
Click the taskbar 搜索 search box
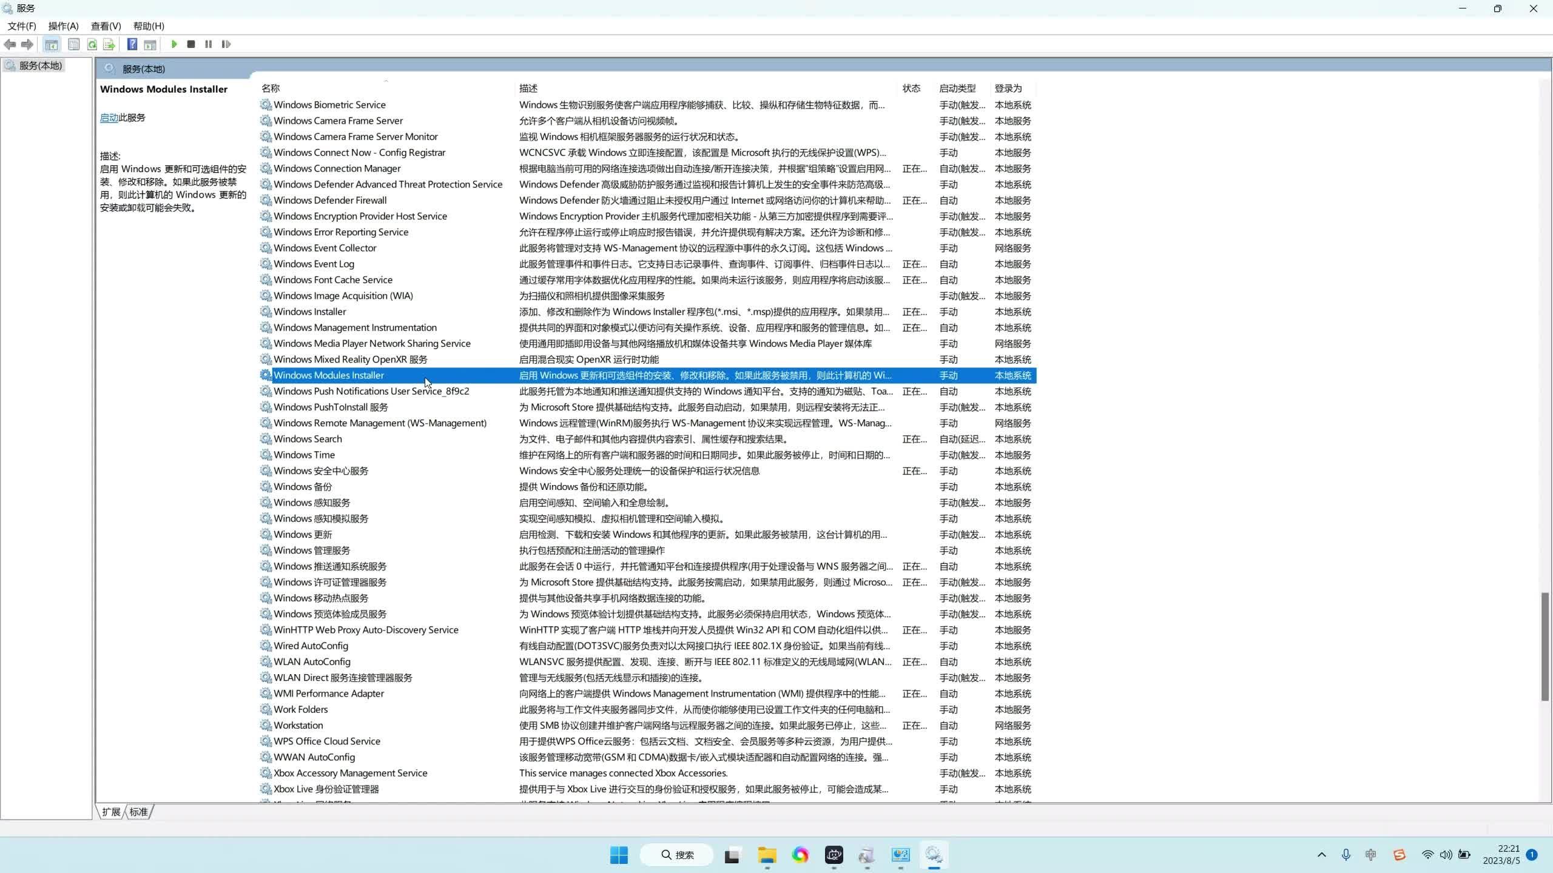(x=677, y=855)
